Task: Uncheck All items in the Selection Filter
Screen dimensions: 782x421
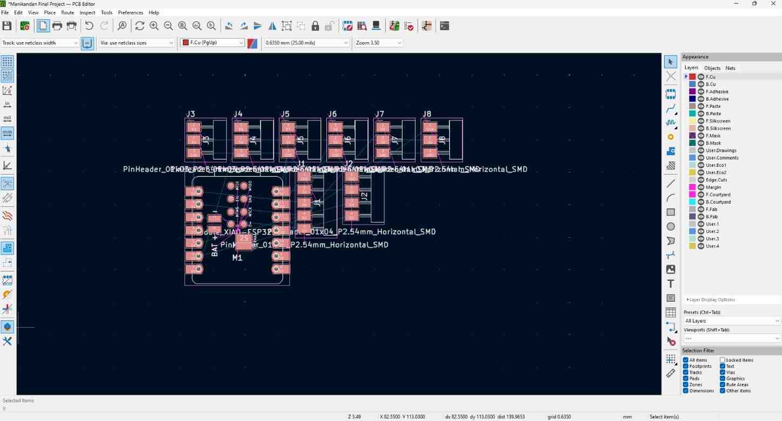Action: click(685, 360)
